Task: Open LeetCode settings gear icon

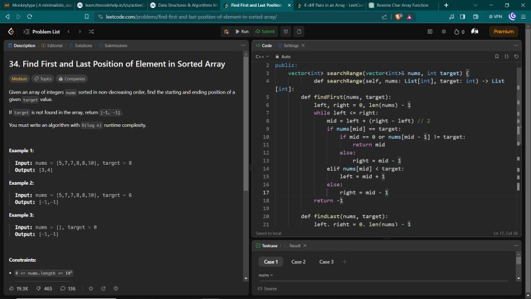Action: coord(443,31)
